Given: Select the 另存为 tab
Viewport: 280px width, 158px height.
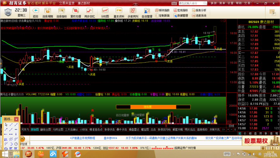Looking at the screenshot, I should [x=25, y=130].
